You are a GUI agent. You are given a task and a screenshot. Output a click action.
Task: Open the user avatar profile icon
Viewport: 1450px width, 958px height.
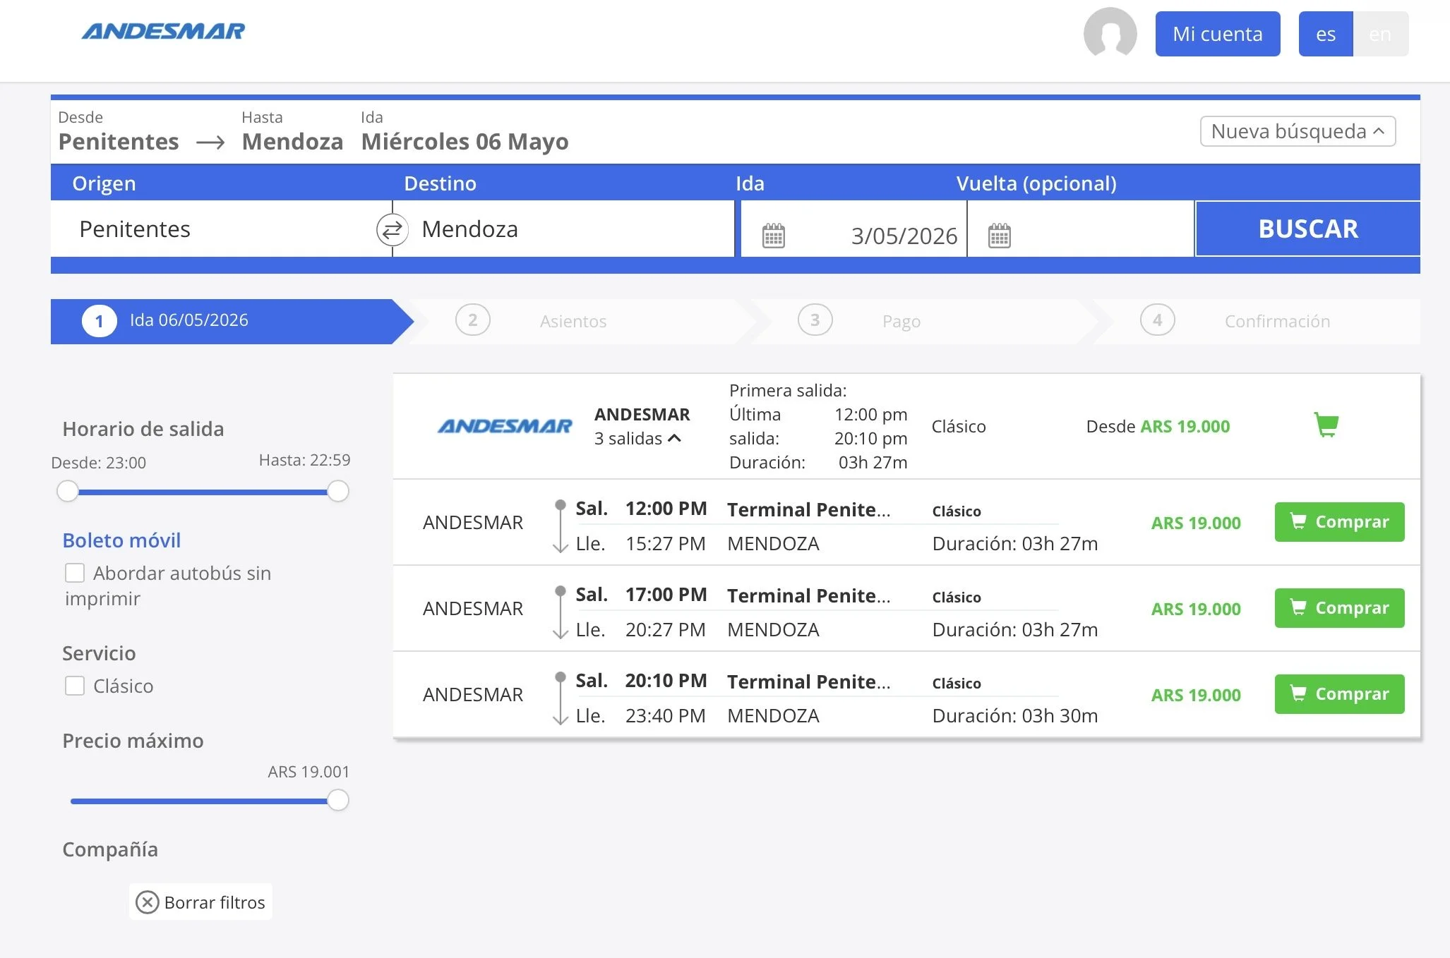(1110, 33)
